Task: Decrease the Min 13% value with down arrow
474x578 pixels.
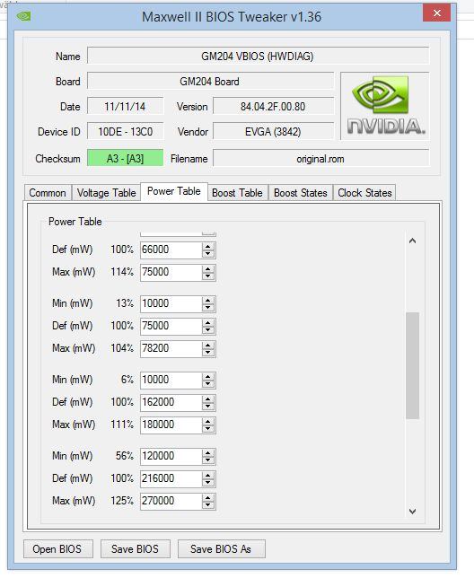Action: click(208, 308)
